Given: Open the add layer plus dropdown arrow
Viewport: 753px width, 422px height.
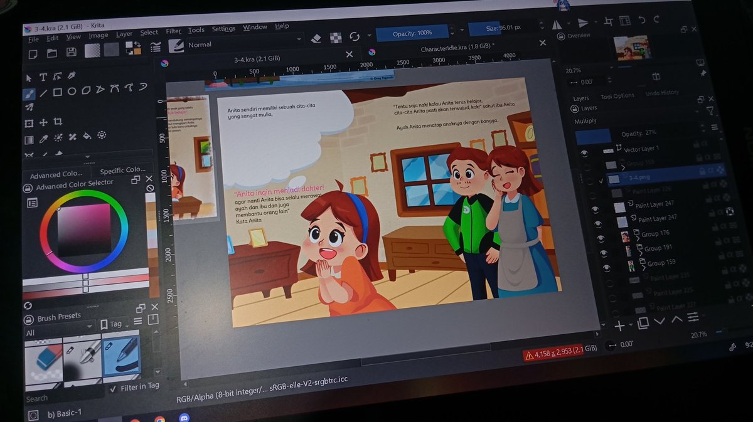Looking at the screenshot, I should (631, 325).
